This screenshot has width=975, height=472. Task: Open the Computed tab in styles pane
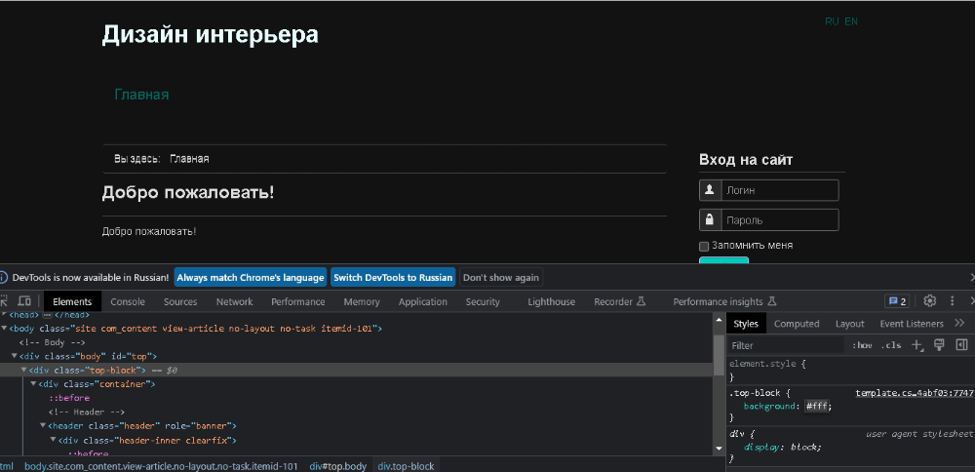[797, 324]
